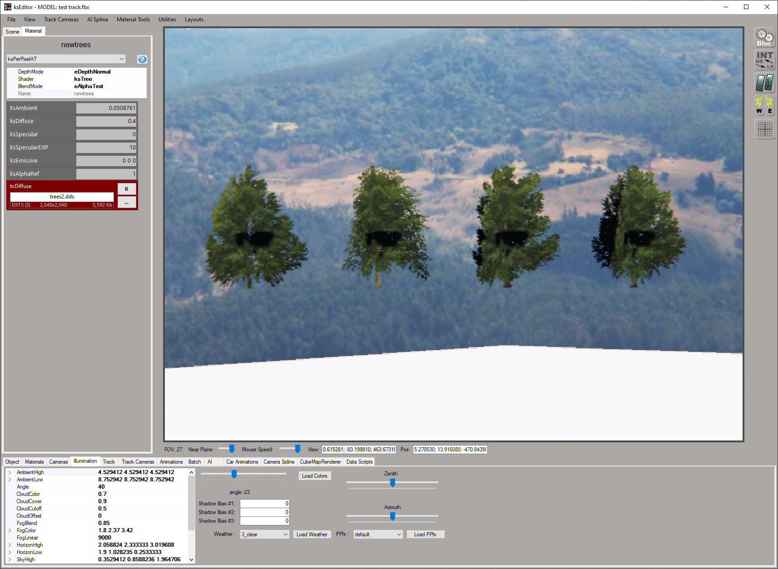Image resolution: width=778 pixels, height=569 pixels.
Task: Open the Weather 3_clear dropdown
Action: (x=264, y=534)
